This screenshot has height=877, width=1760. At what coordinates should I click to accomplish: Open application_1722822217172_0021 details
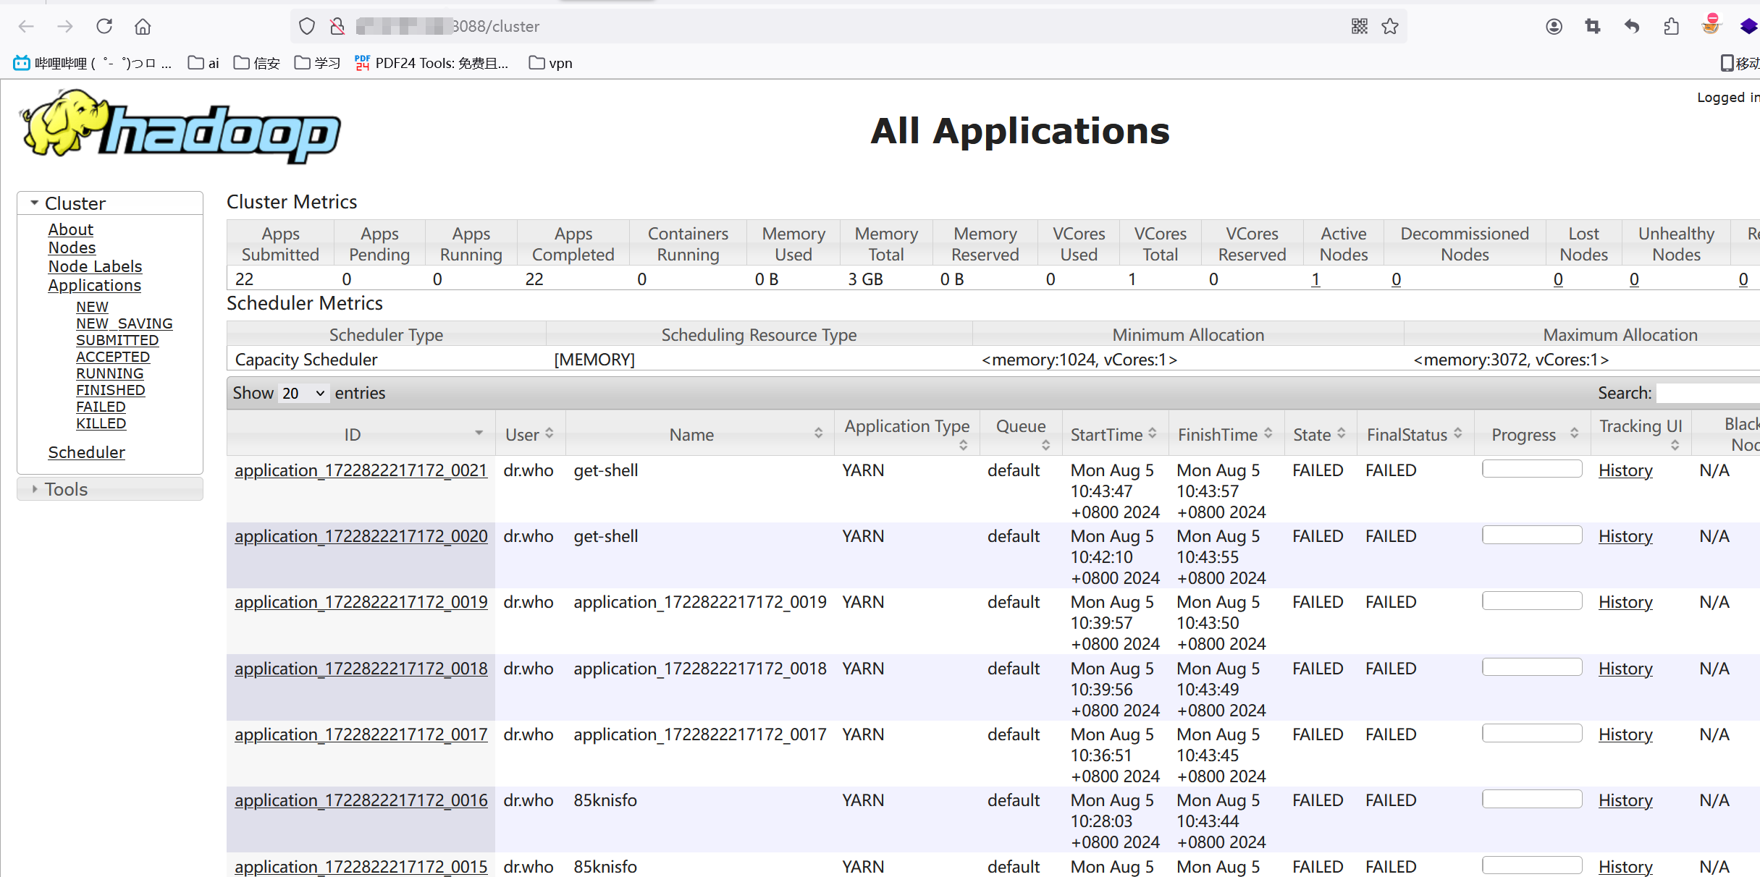pos(361,470)
